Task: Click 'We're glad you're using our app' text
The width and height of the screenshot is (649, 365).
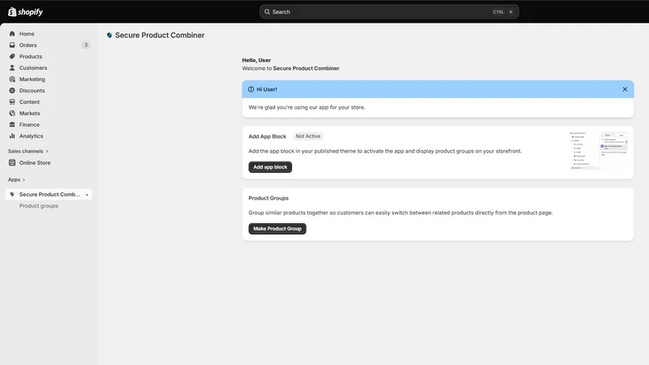Action: point(307,107)
